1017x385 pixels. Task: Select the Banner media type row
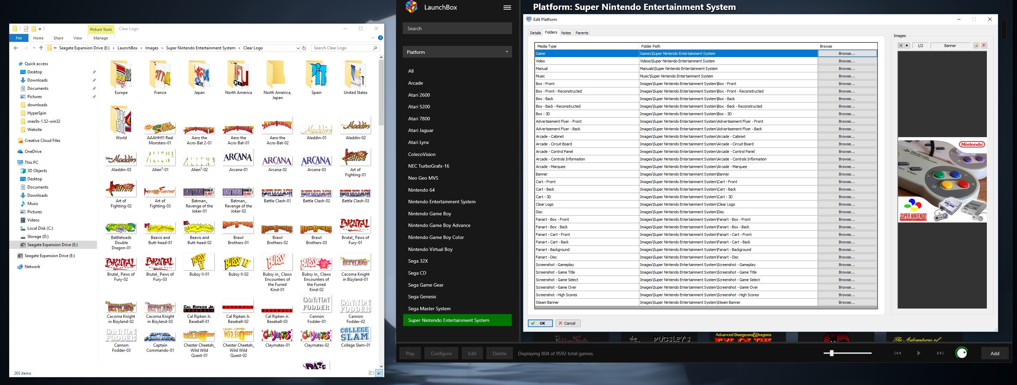click(x=587, y=174)
